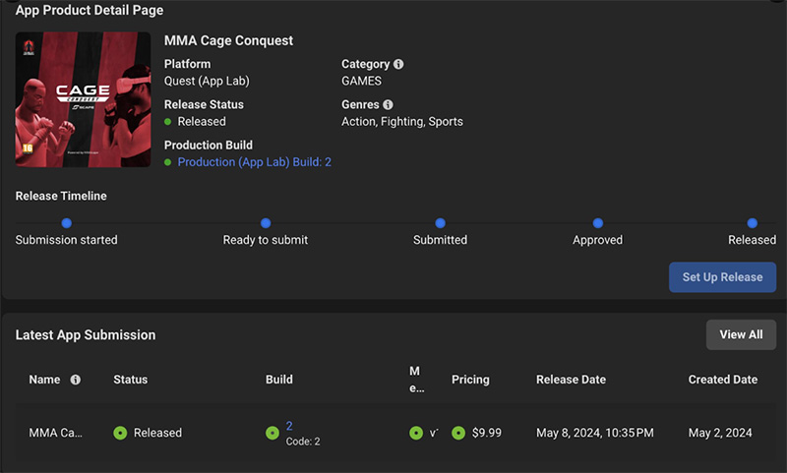The height and width of the screenshot is (473, 787).
Task: Click the Code: 2 text
Action: 303,442
